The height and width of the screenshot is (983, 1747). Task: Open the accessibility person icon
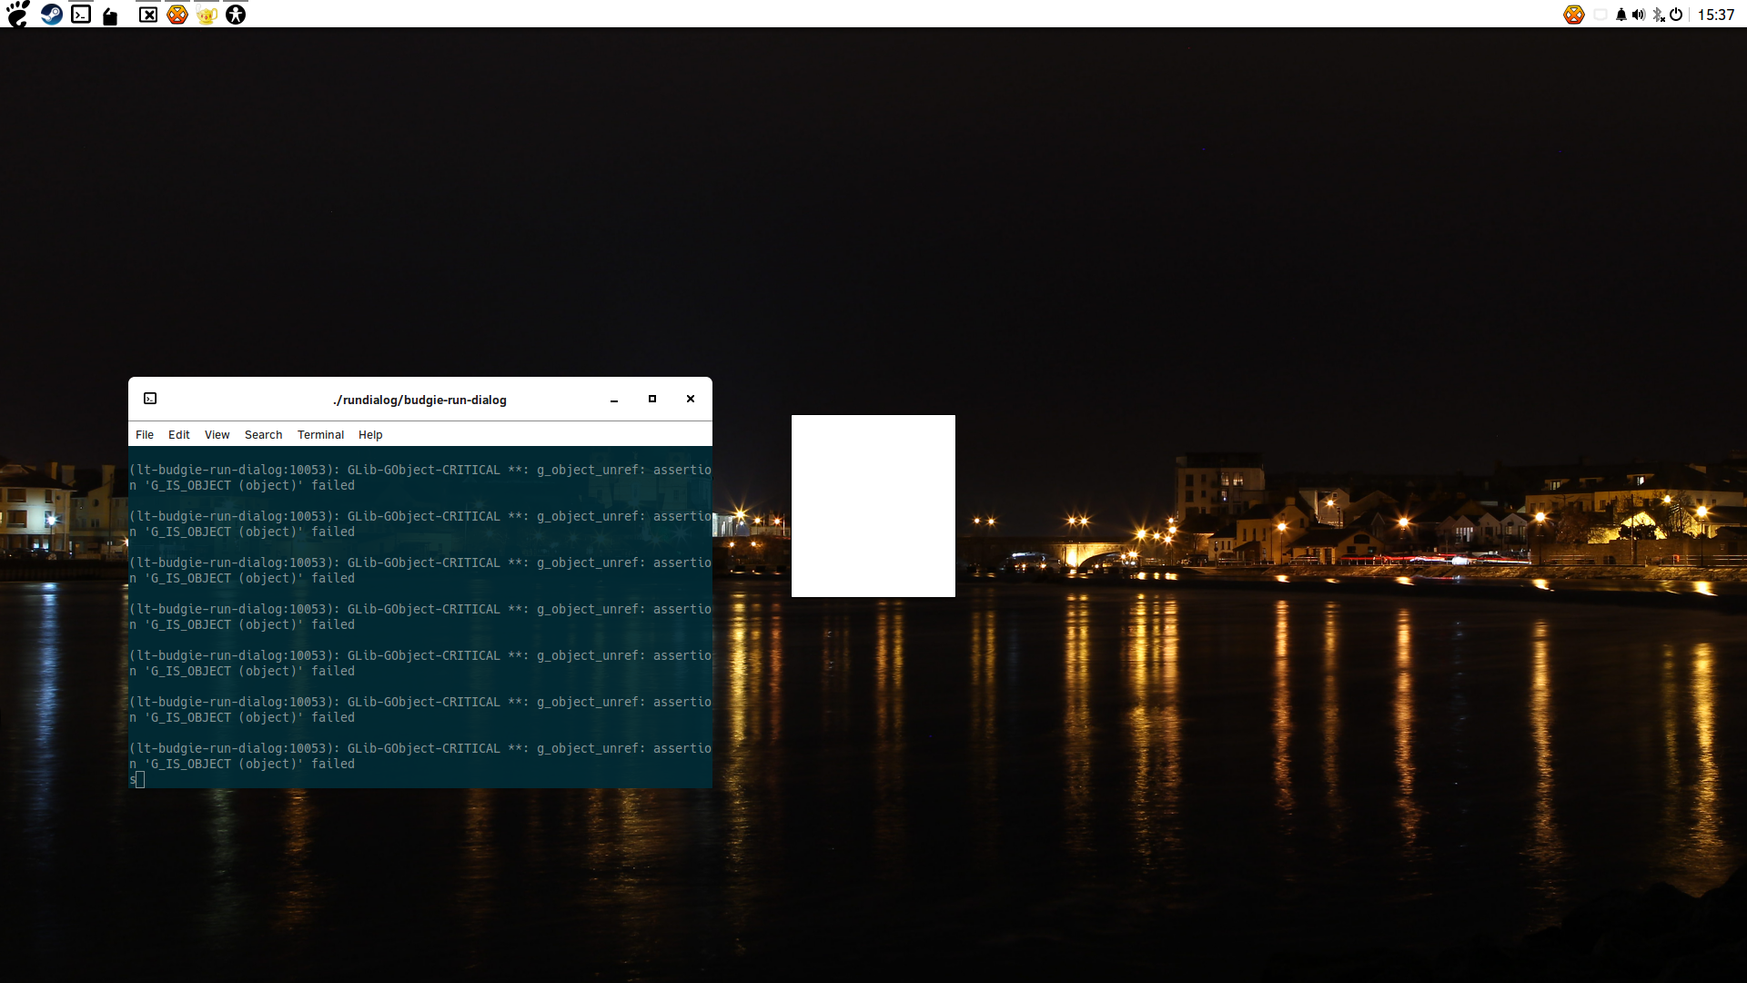236,15
